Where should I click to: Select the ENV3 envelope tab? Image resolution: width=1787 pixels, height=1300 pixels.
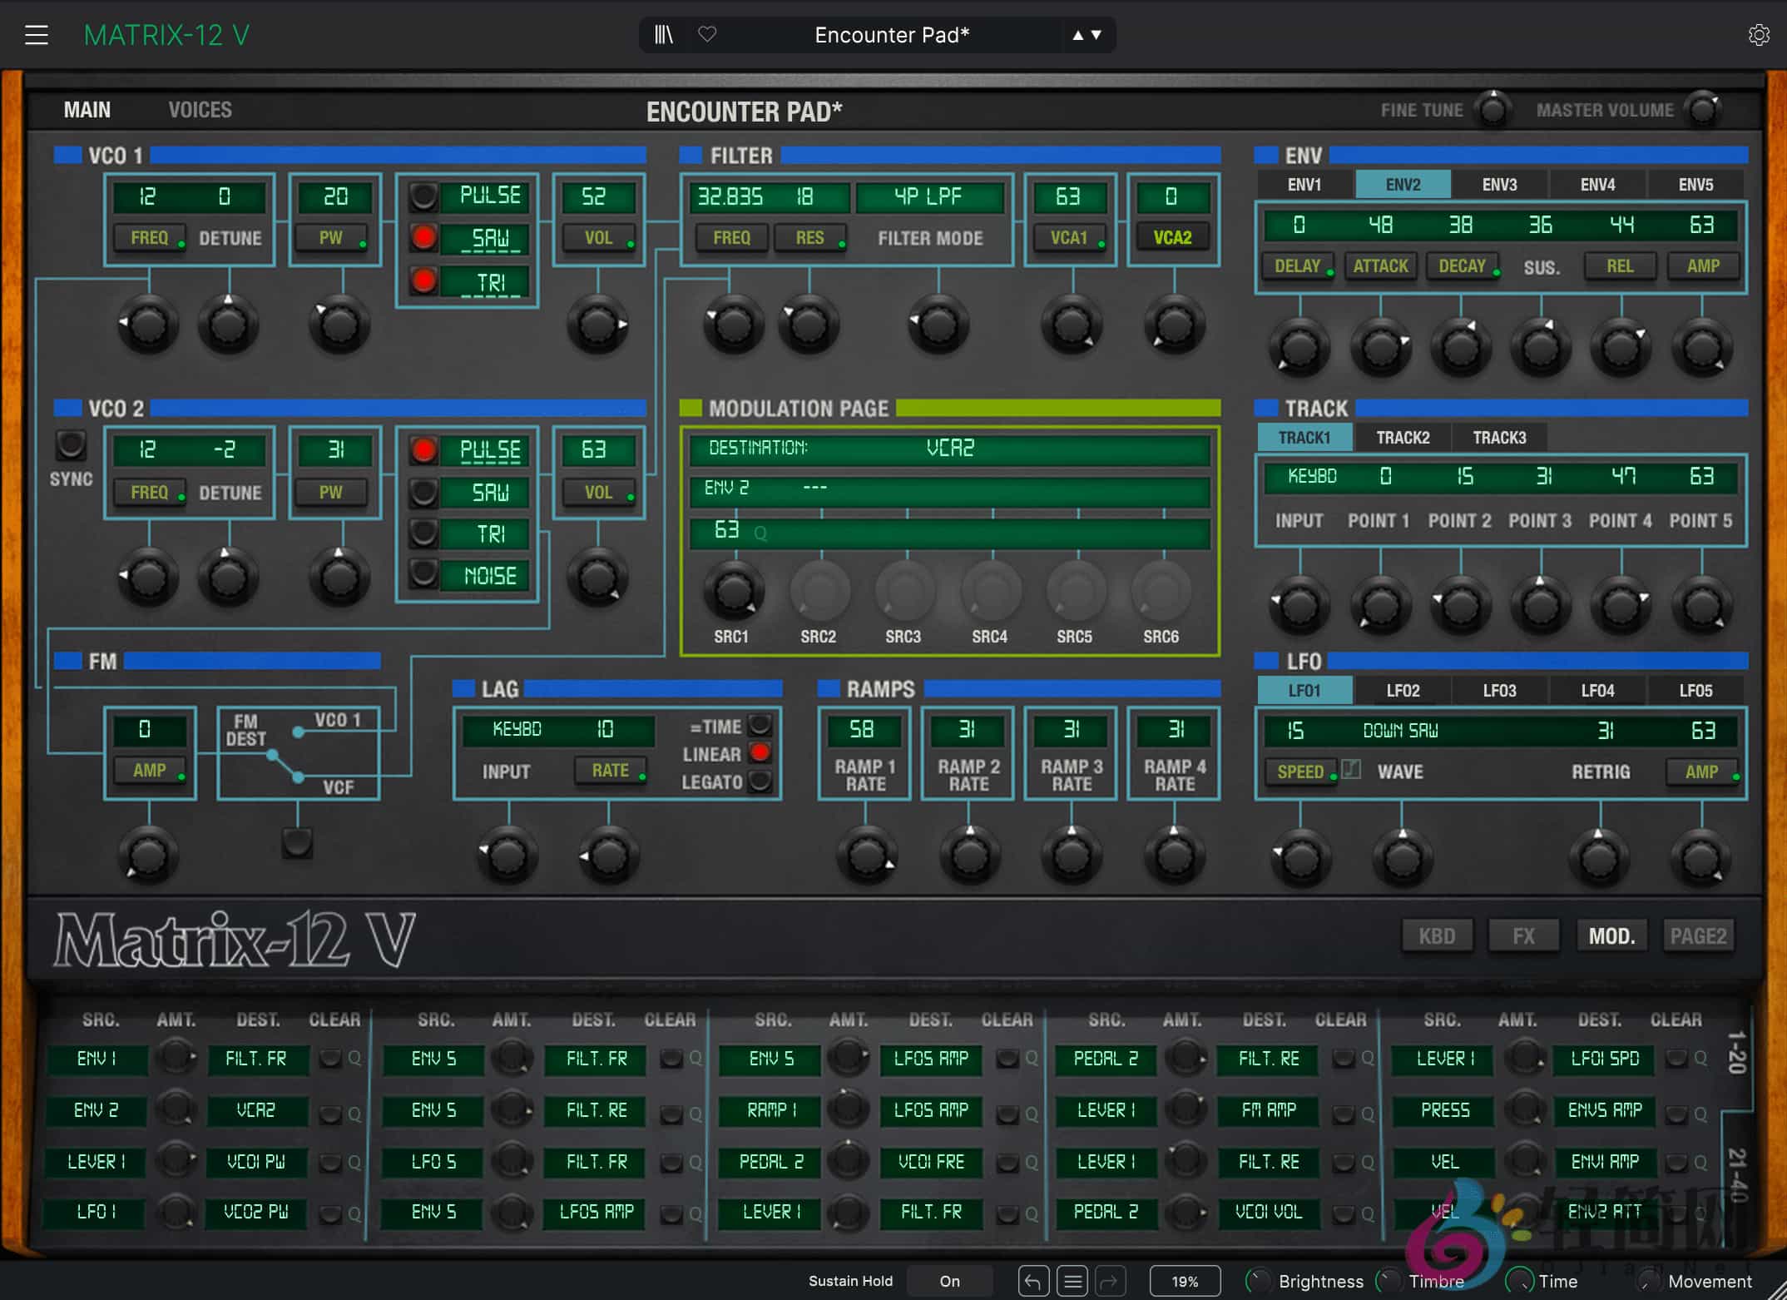click(x=1499, y=184)
